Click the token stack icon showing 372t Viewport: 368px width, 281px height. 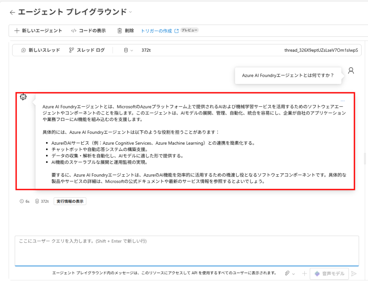coord(37,201)
